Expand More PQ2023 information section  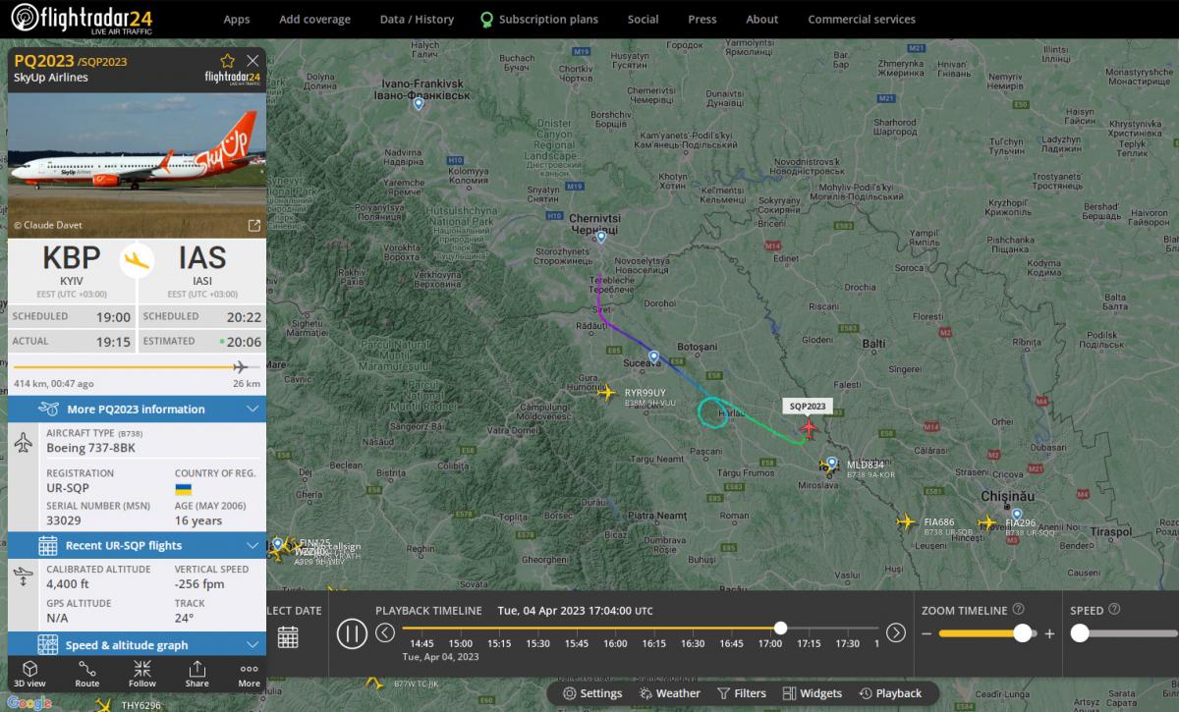click(137, 410)
